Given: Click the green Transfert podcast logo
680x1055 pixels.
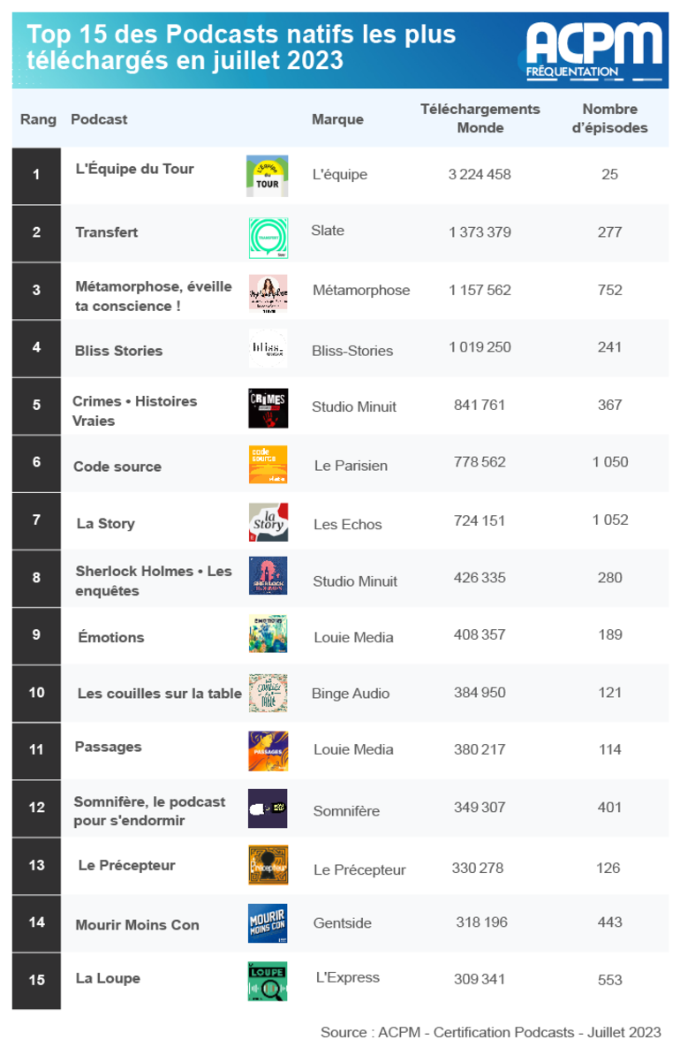Looking at the screenshot, I should click(x=268, y=238).
